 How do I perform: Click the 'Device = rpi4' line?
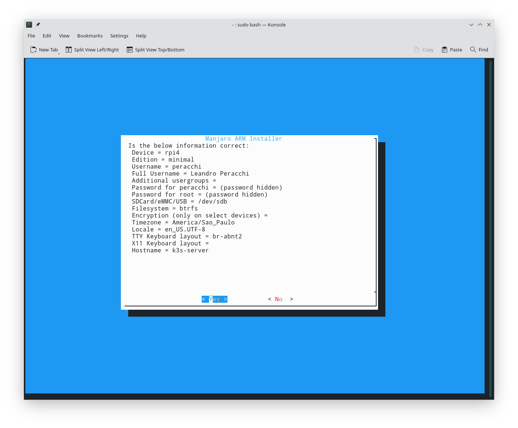click(156, 152)
